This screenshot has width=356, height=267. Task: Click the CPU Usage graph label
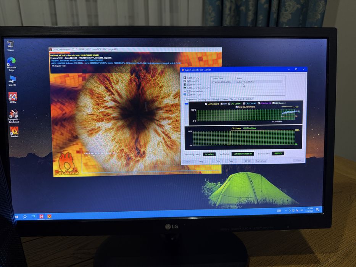236,129
